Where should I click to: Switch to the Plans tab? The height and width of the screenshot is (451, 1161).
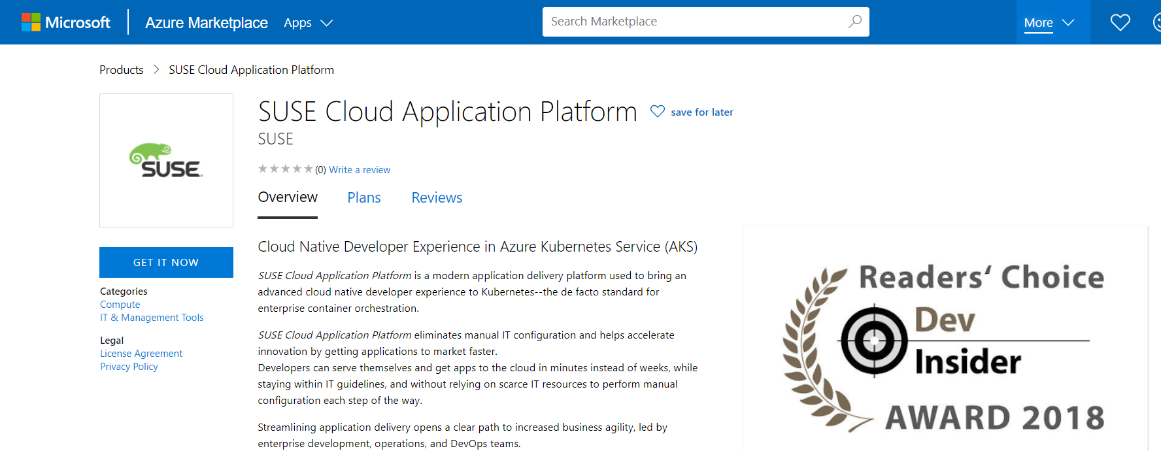[x=364, y=197]
